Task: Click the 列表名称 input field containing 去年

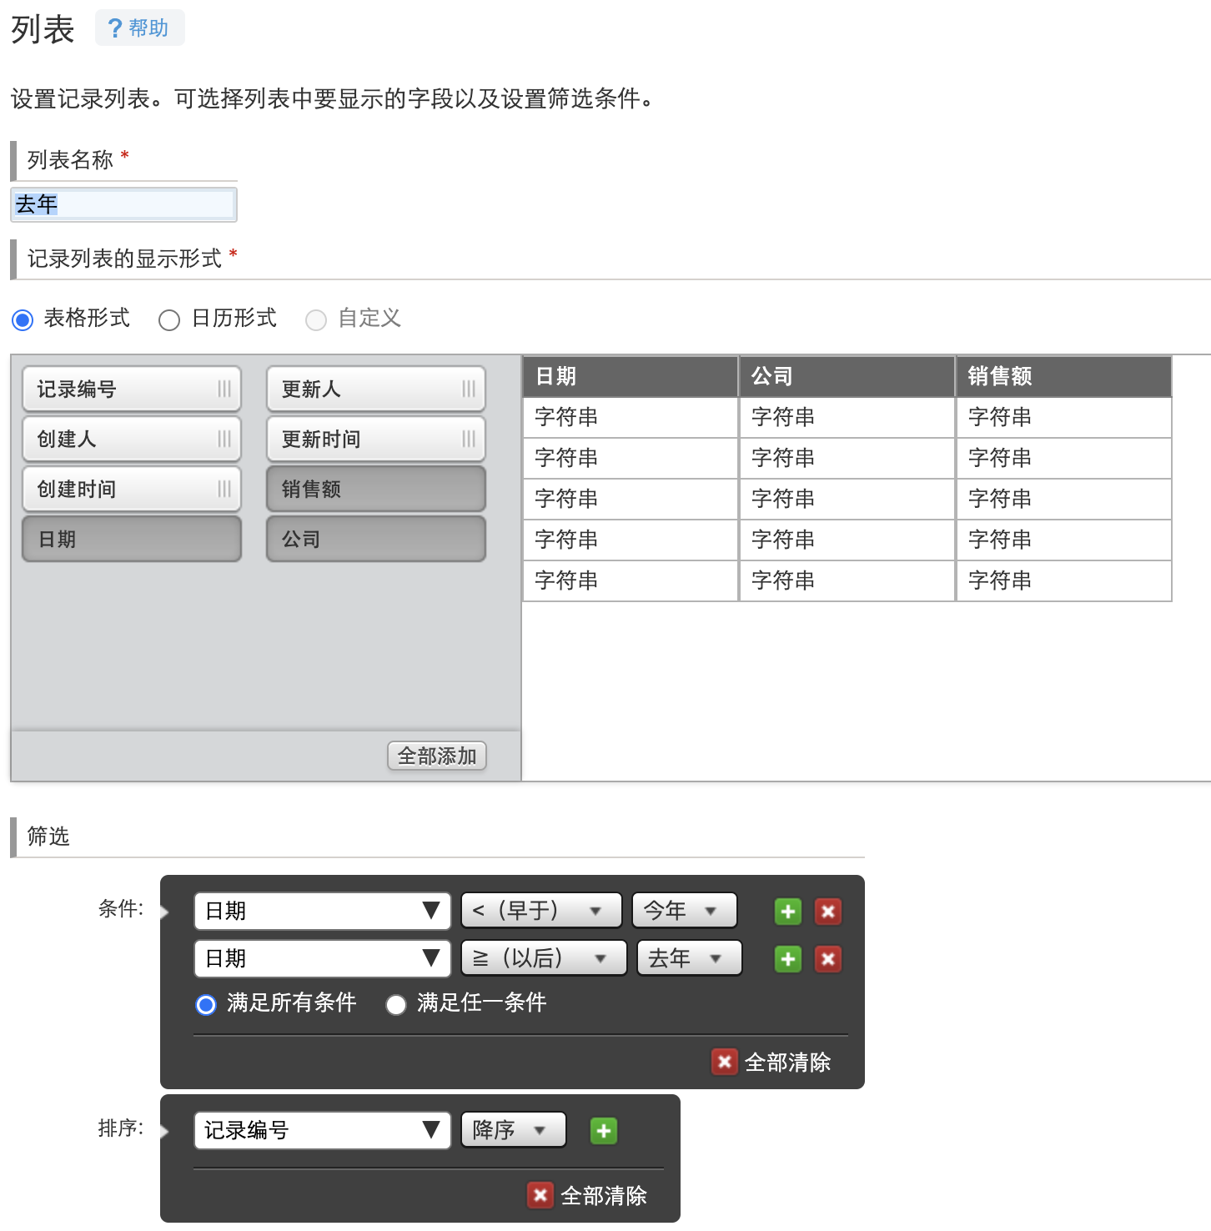Action: (123, 204)
